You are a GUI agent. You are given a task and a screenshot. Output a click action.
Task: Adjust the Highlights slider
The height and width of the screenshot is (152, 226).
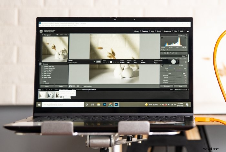pos(175,81)
